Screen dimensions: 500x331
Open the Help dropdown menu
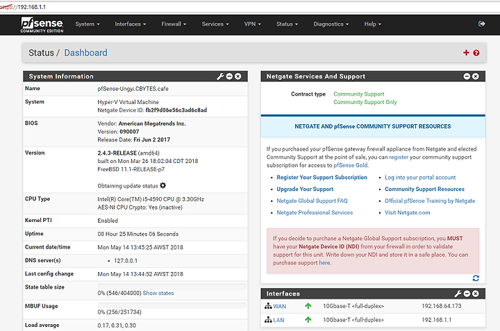coord(373,24)
